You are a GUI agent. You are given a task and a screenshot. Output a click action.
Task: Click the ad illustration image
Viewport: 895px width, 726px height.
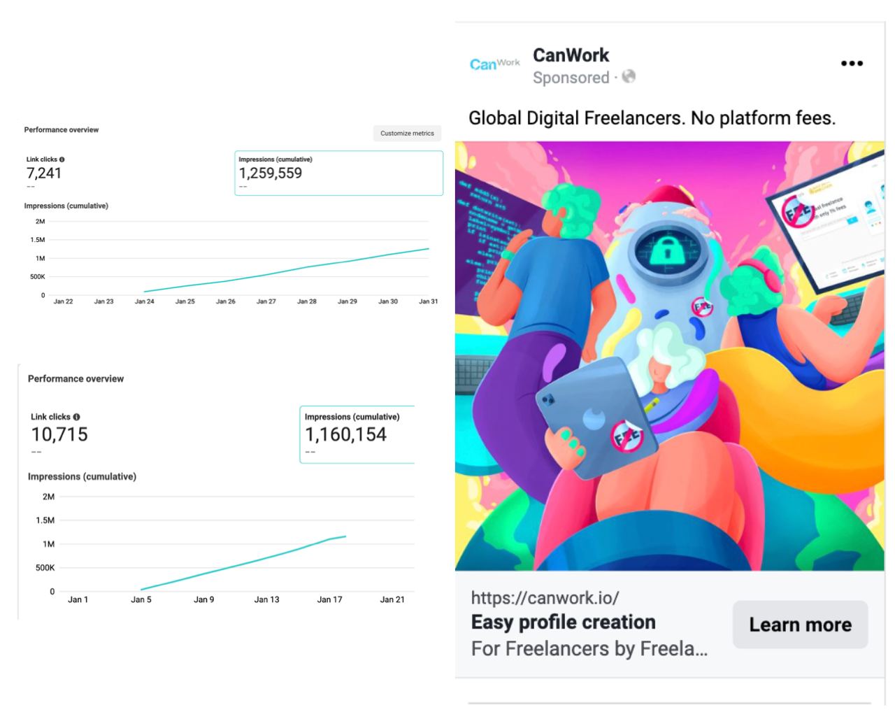669,356
